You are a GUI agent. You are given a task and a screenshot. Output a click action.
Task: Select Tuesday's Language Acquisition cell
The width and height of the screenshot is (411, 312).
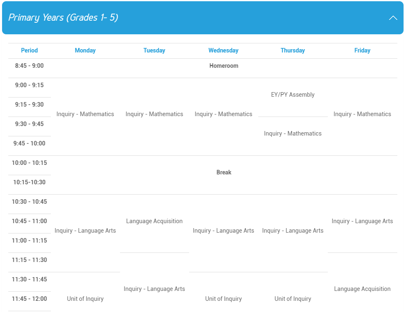click(154, 221)
